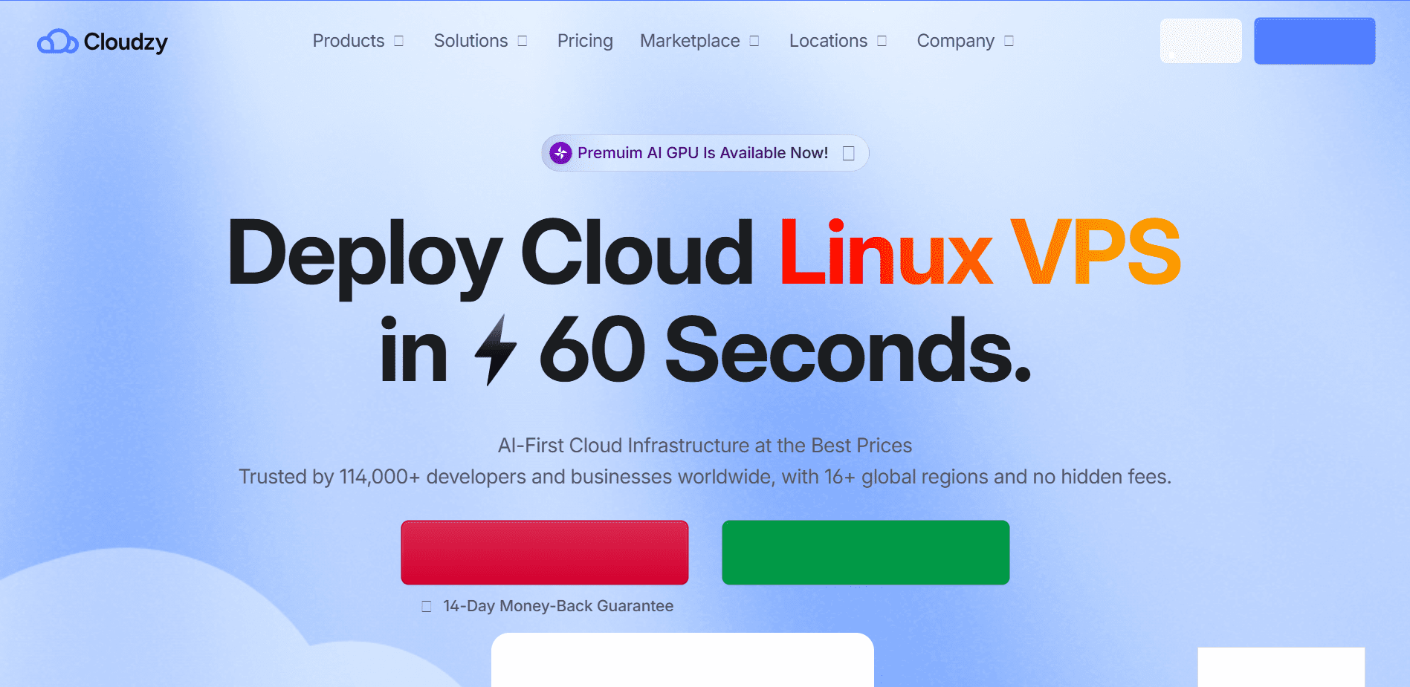Open the Locations dropdown chevron
Viewport: 1410px width, 687px height.
882,41
